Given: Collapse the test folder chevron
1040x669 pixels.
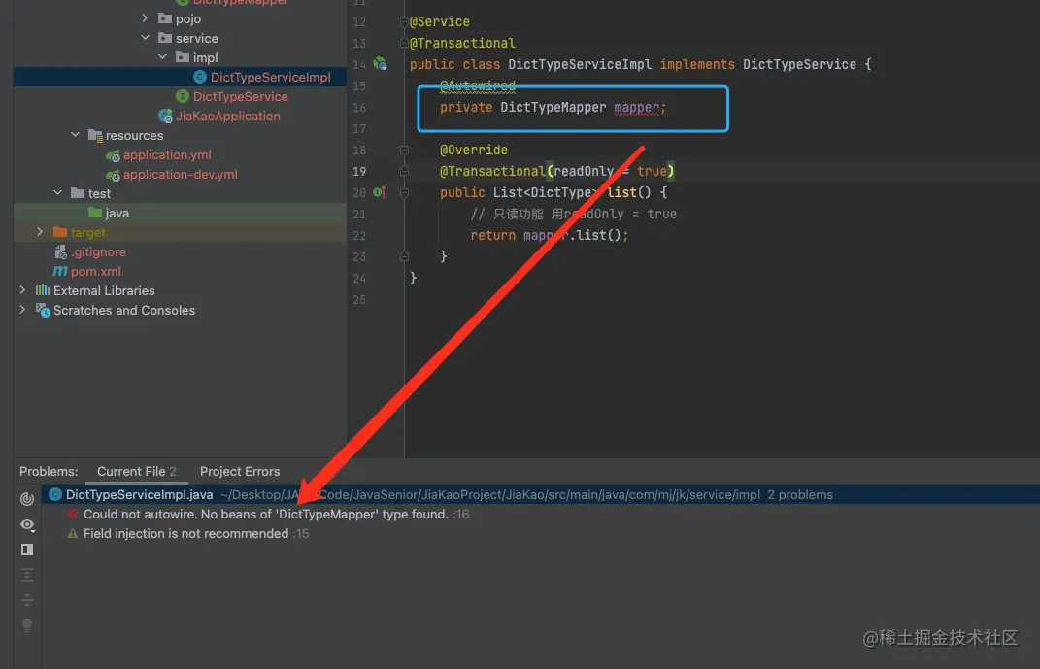Looking at the screenshot, I should pyautogui.click(x=57, y=193).
